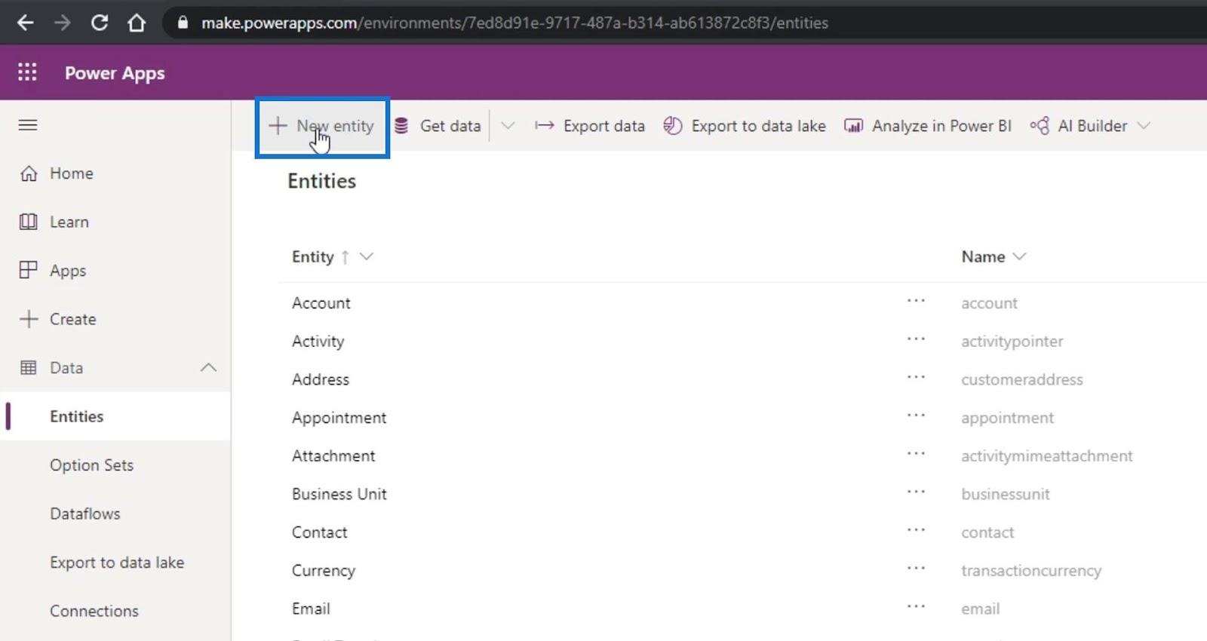
Task: Open the Activity entity
Action: [318, 342]
